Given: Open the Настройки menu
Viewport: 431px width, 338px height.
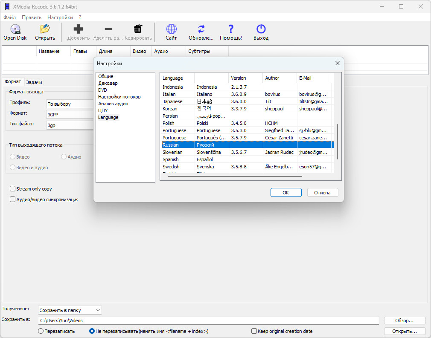Looking at the screenshot, I should click(60, 17).
